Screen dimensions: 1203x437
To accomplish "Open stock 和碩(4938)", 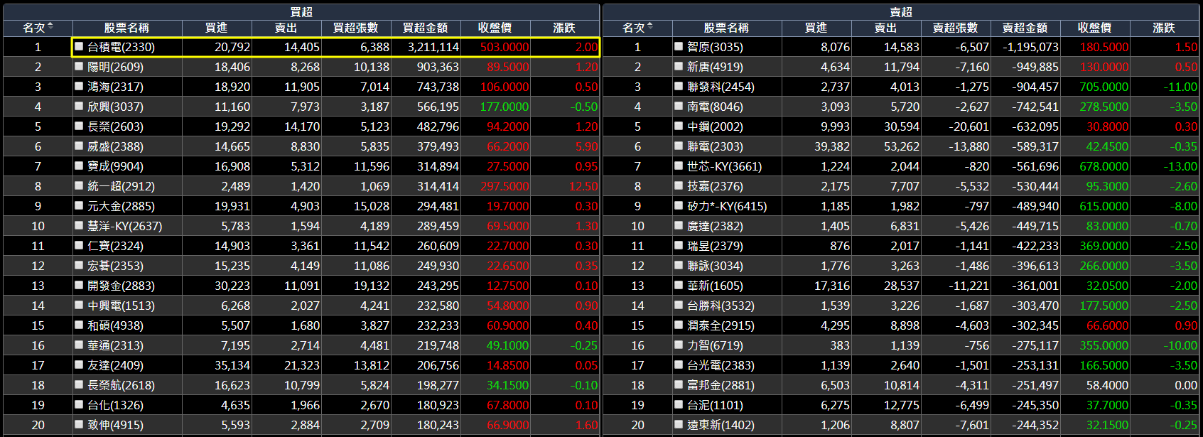I will (x=115, y=325).
